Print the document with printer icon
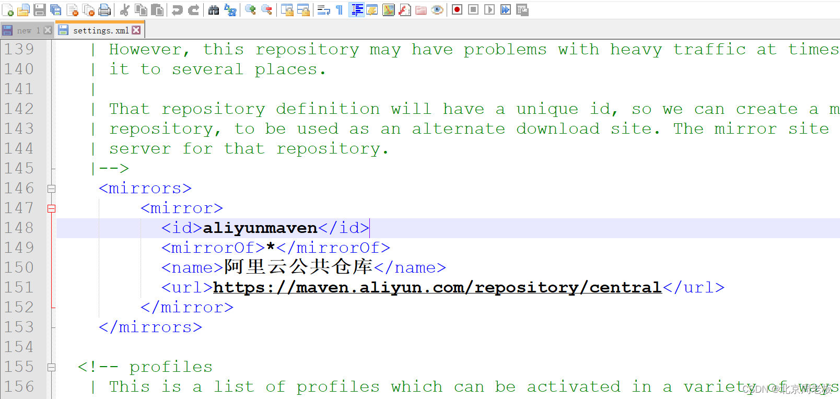Viewport: 840px width, 399px height. [104, 10]
